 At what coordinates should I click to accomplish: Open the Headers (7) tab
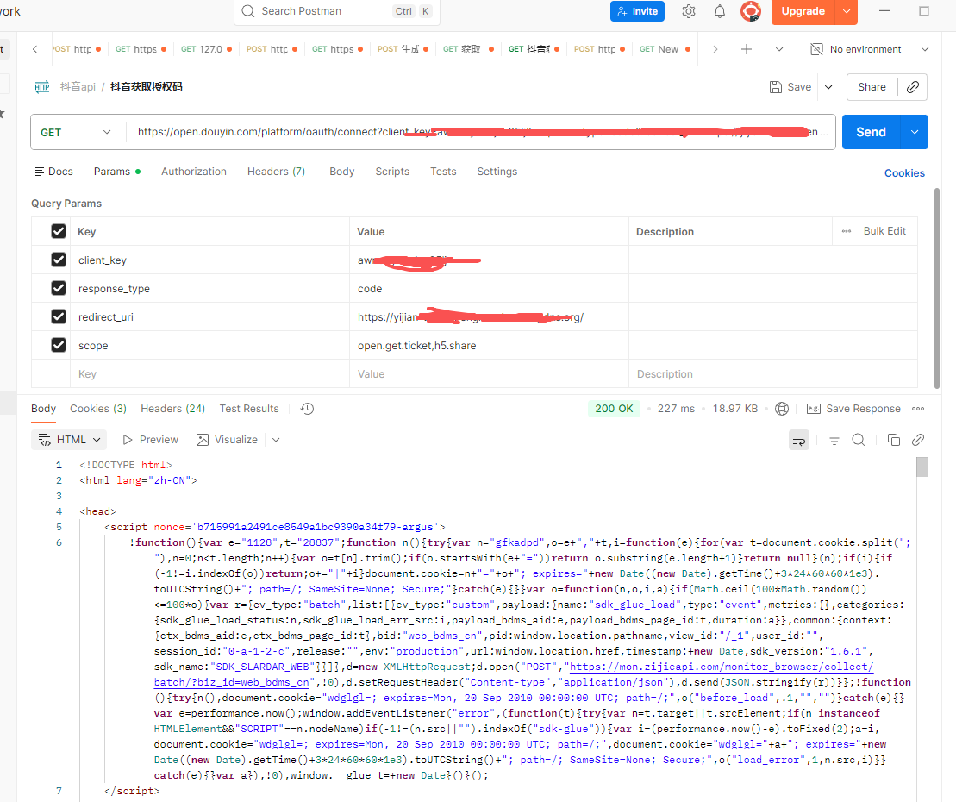point(276,172)
